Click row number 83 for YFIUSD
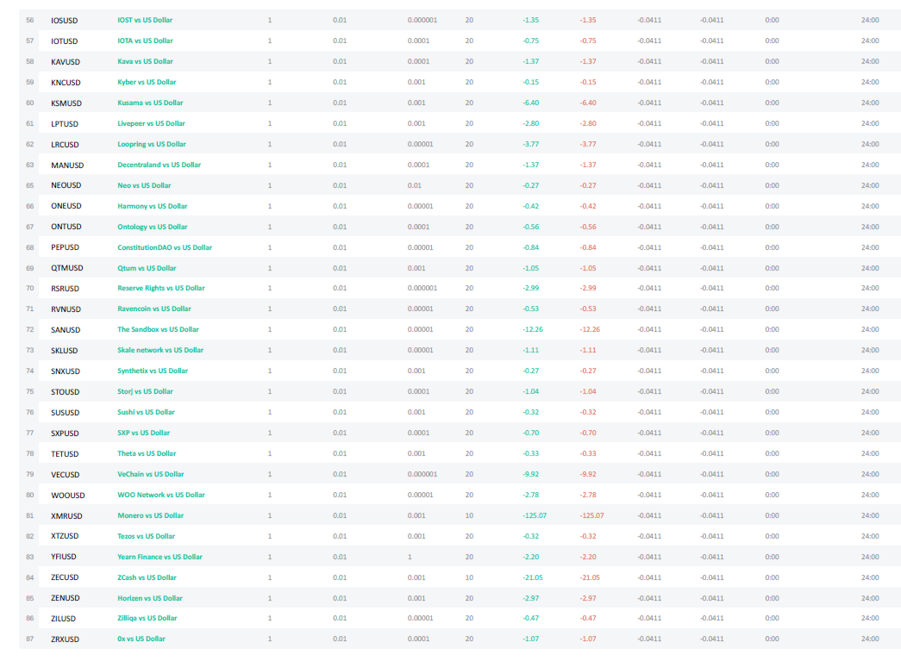 (30, 558)
